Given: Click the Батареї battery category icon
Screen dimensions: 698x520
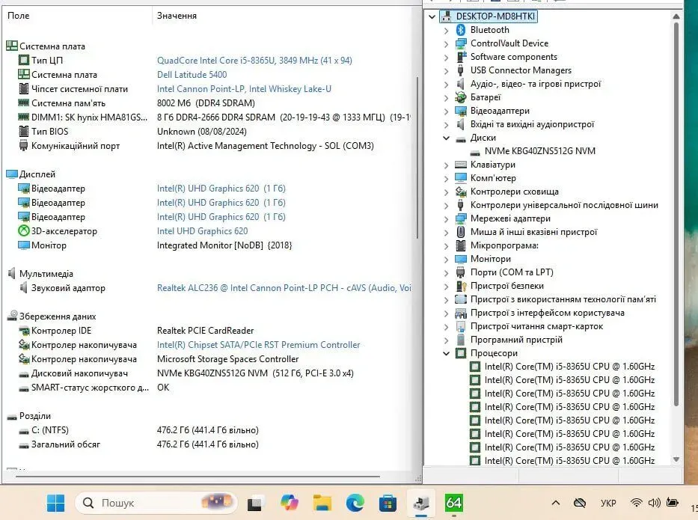Looking at the screenshot, I should [461, 97].
